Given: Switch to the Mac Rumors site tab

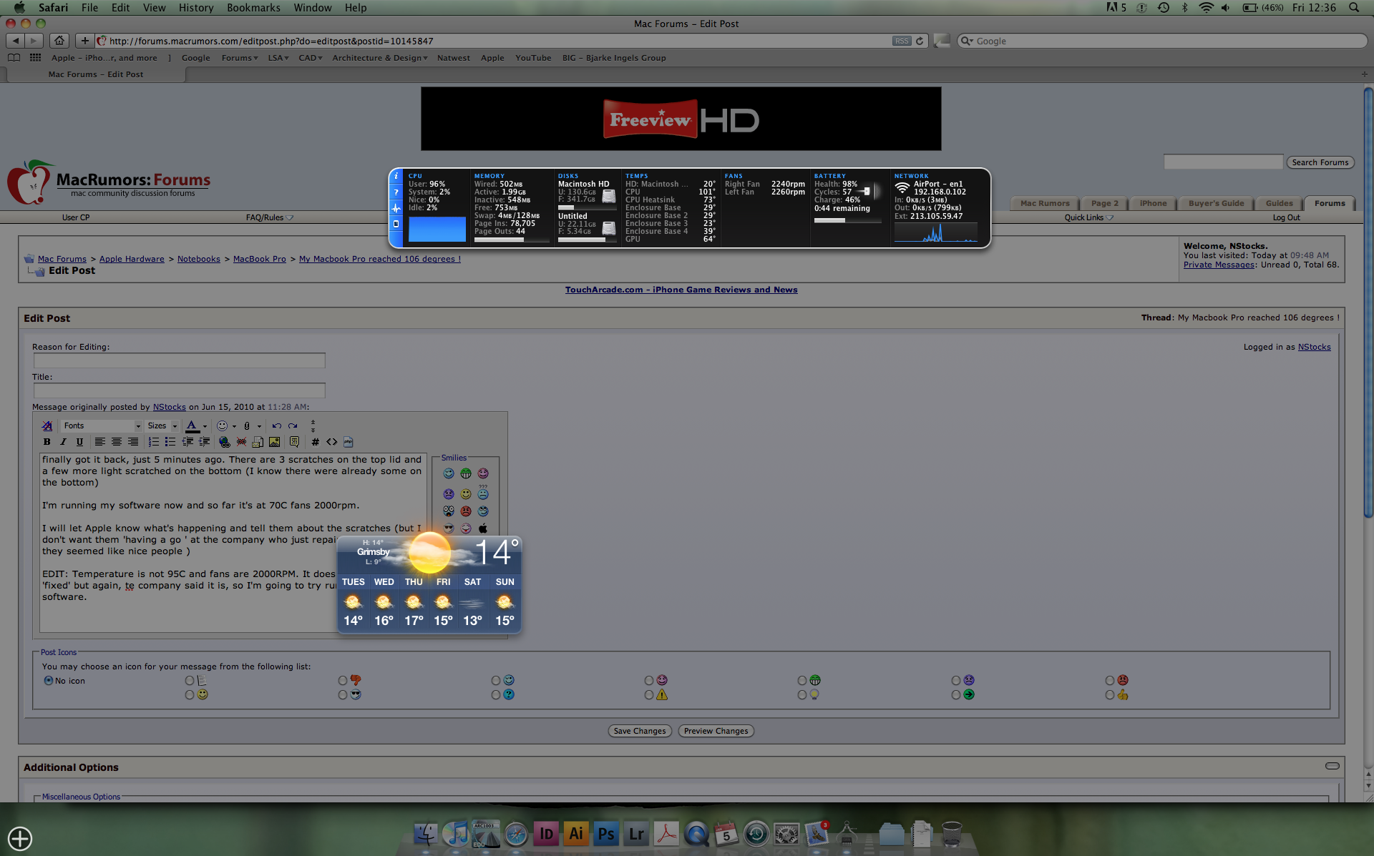Looking at the screenshot, I should pyautogui.click(x=1045, y=203).
